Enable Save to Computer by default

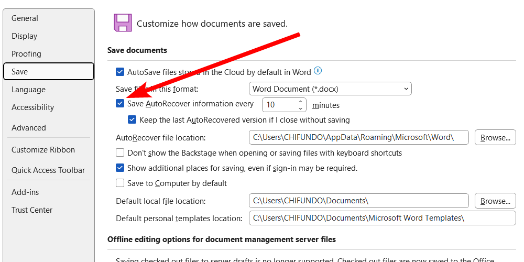119,183
